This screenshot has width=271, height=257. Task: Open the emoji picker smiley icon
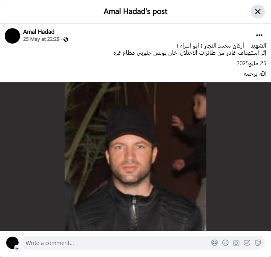(225, 243)
